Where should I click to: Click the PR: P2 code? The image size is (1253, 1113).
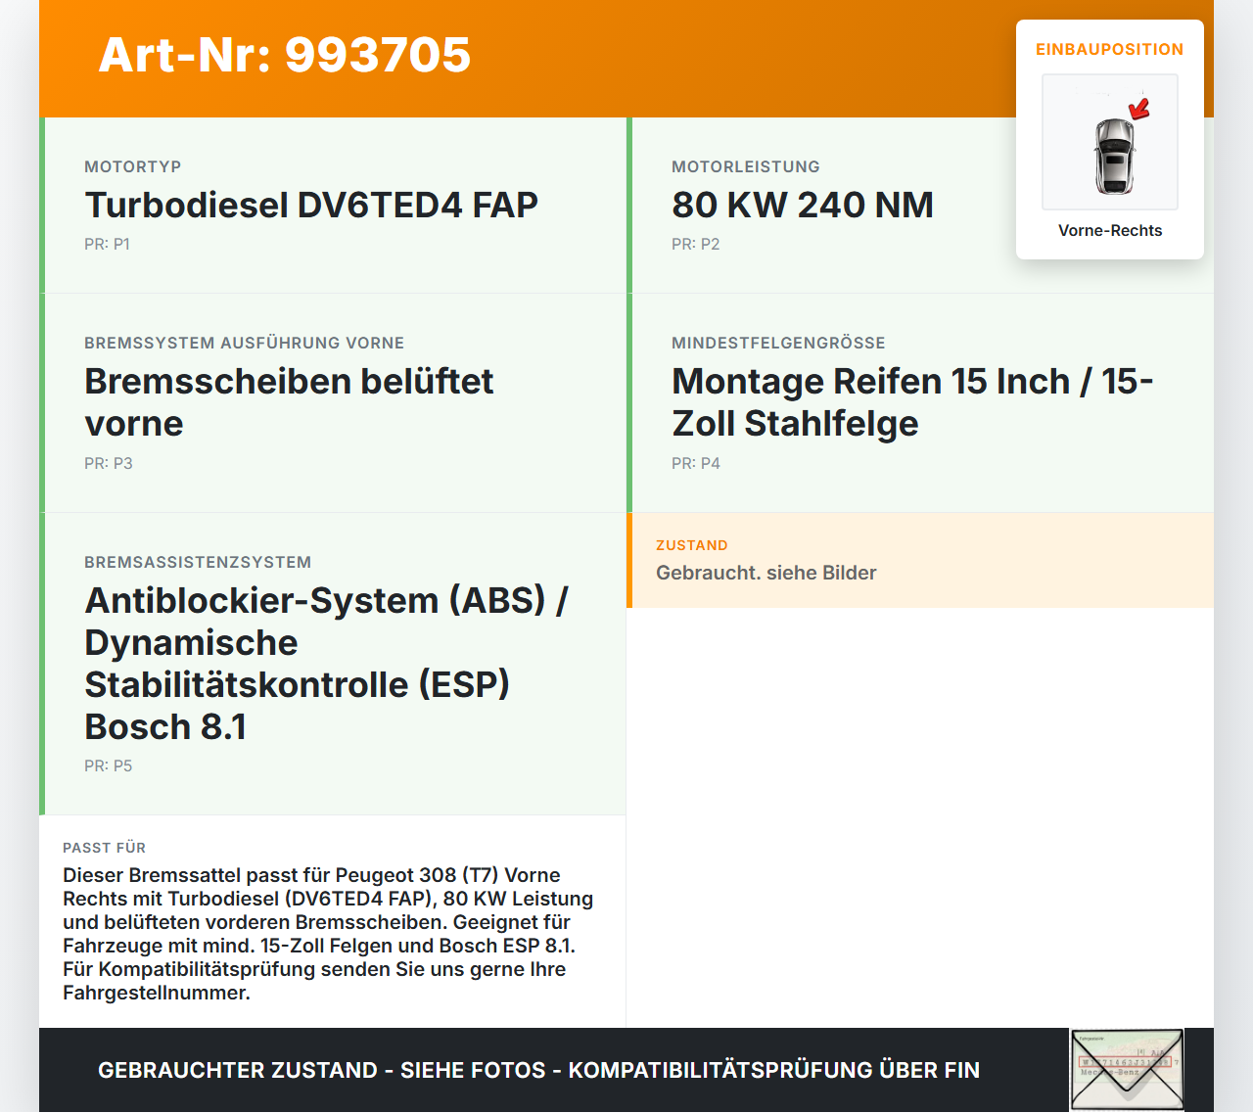pyautogui.click(x=695, y=244)
